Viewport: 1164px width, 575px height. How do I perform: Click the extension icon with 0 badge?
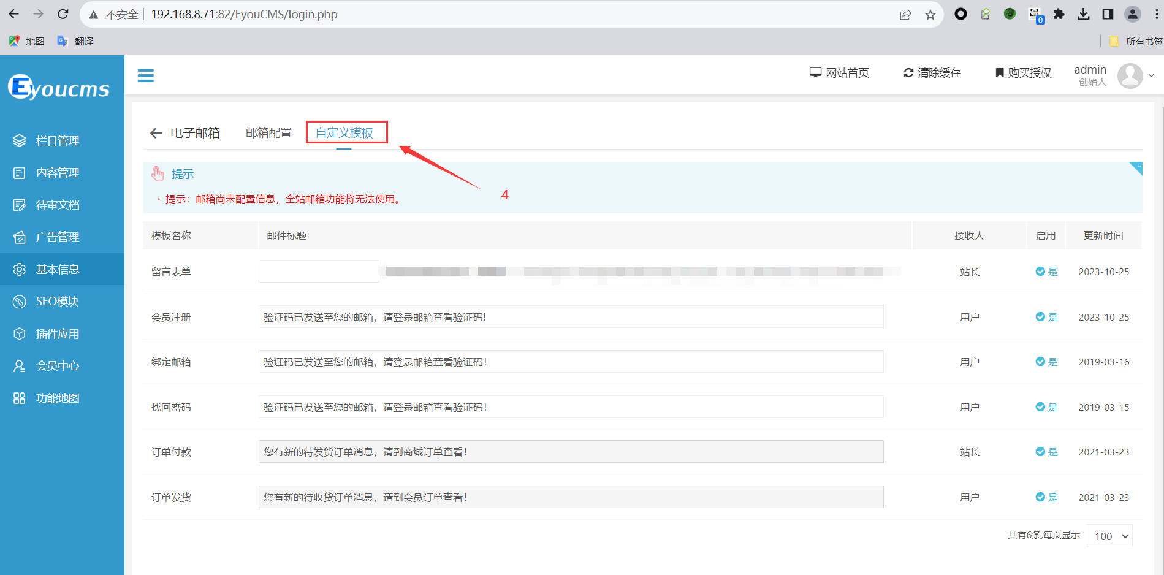tap(1035, 15)
